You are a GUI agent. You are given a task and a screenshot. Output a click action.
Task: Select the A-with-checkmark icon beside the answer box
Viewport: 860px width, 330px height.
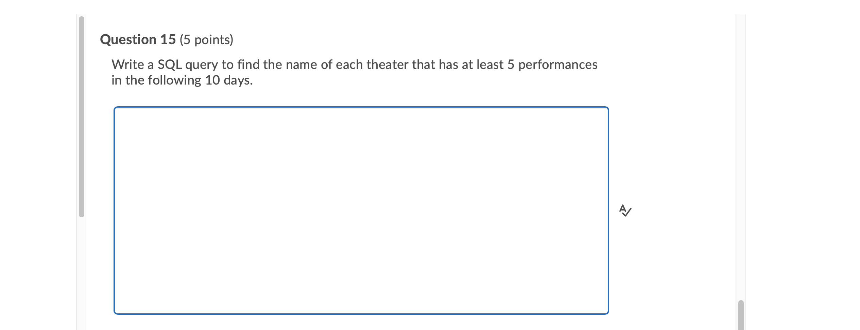point(625,210)
